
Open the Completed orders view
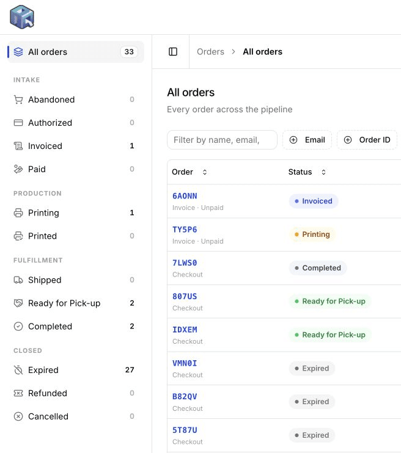76,327
